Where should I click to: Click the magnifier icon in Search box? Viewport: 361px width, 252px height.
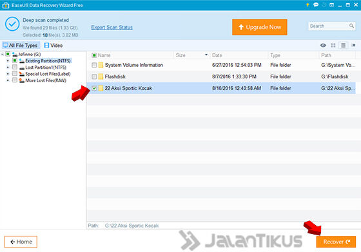(351, 26)
